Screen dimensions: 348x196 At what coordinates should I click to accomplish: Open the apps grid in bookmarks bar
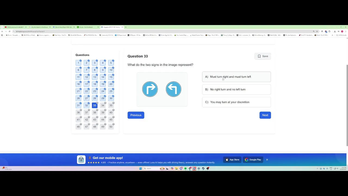pos(2,35)
